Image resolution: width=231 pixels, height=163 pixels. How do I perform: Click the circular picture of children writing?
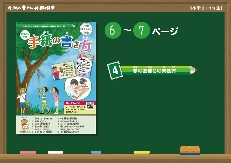coord(78,88)
